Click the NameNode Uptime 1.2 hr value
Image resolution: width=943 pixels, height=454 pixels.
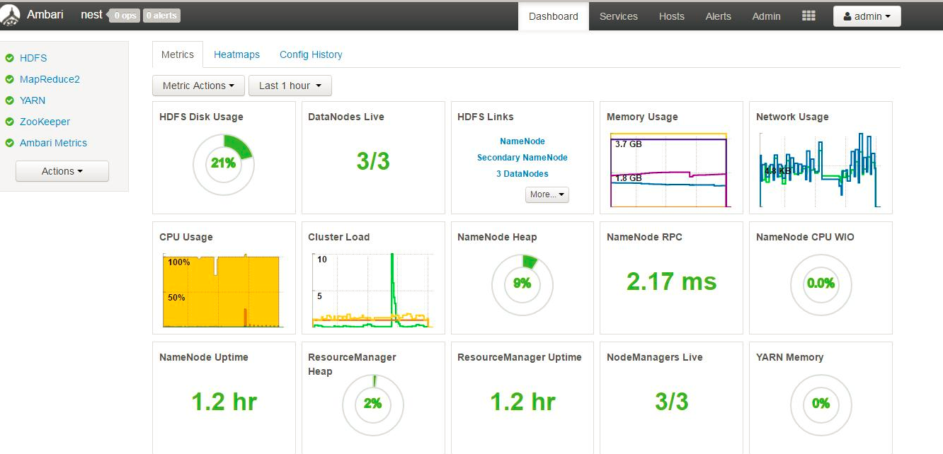point(224,402)
